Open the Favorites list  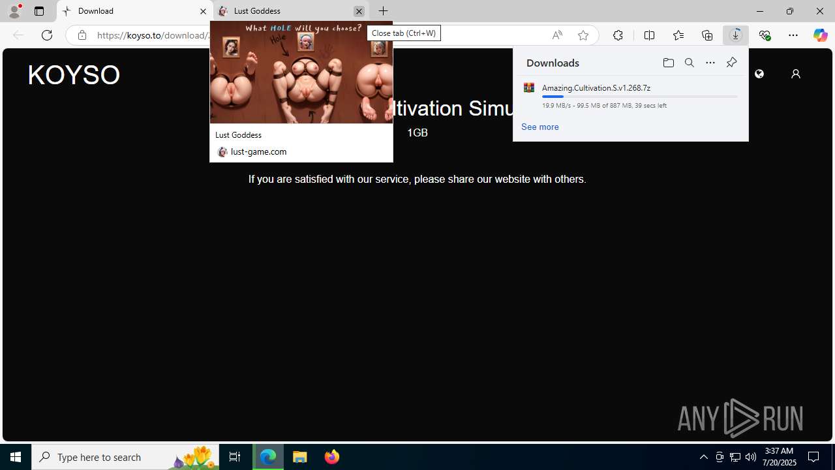(678, 35)
